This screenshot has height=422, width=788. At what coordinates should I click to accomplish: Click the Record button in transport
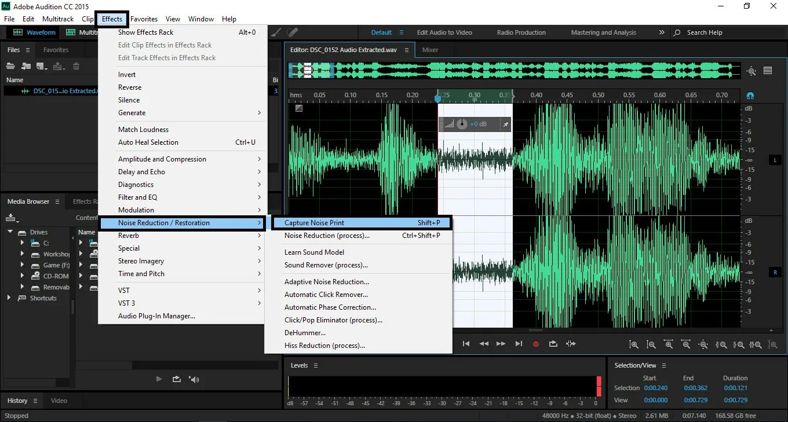pyautogui.click(x=536, y=344)
